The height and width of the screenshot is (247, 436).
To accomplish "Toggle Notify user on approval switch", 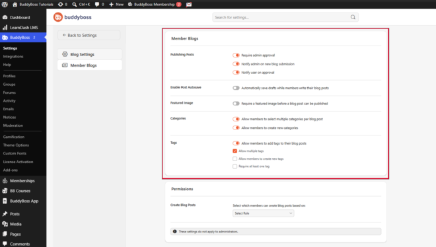I will point(236,73).
